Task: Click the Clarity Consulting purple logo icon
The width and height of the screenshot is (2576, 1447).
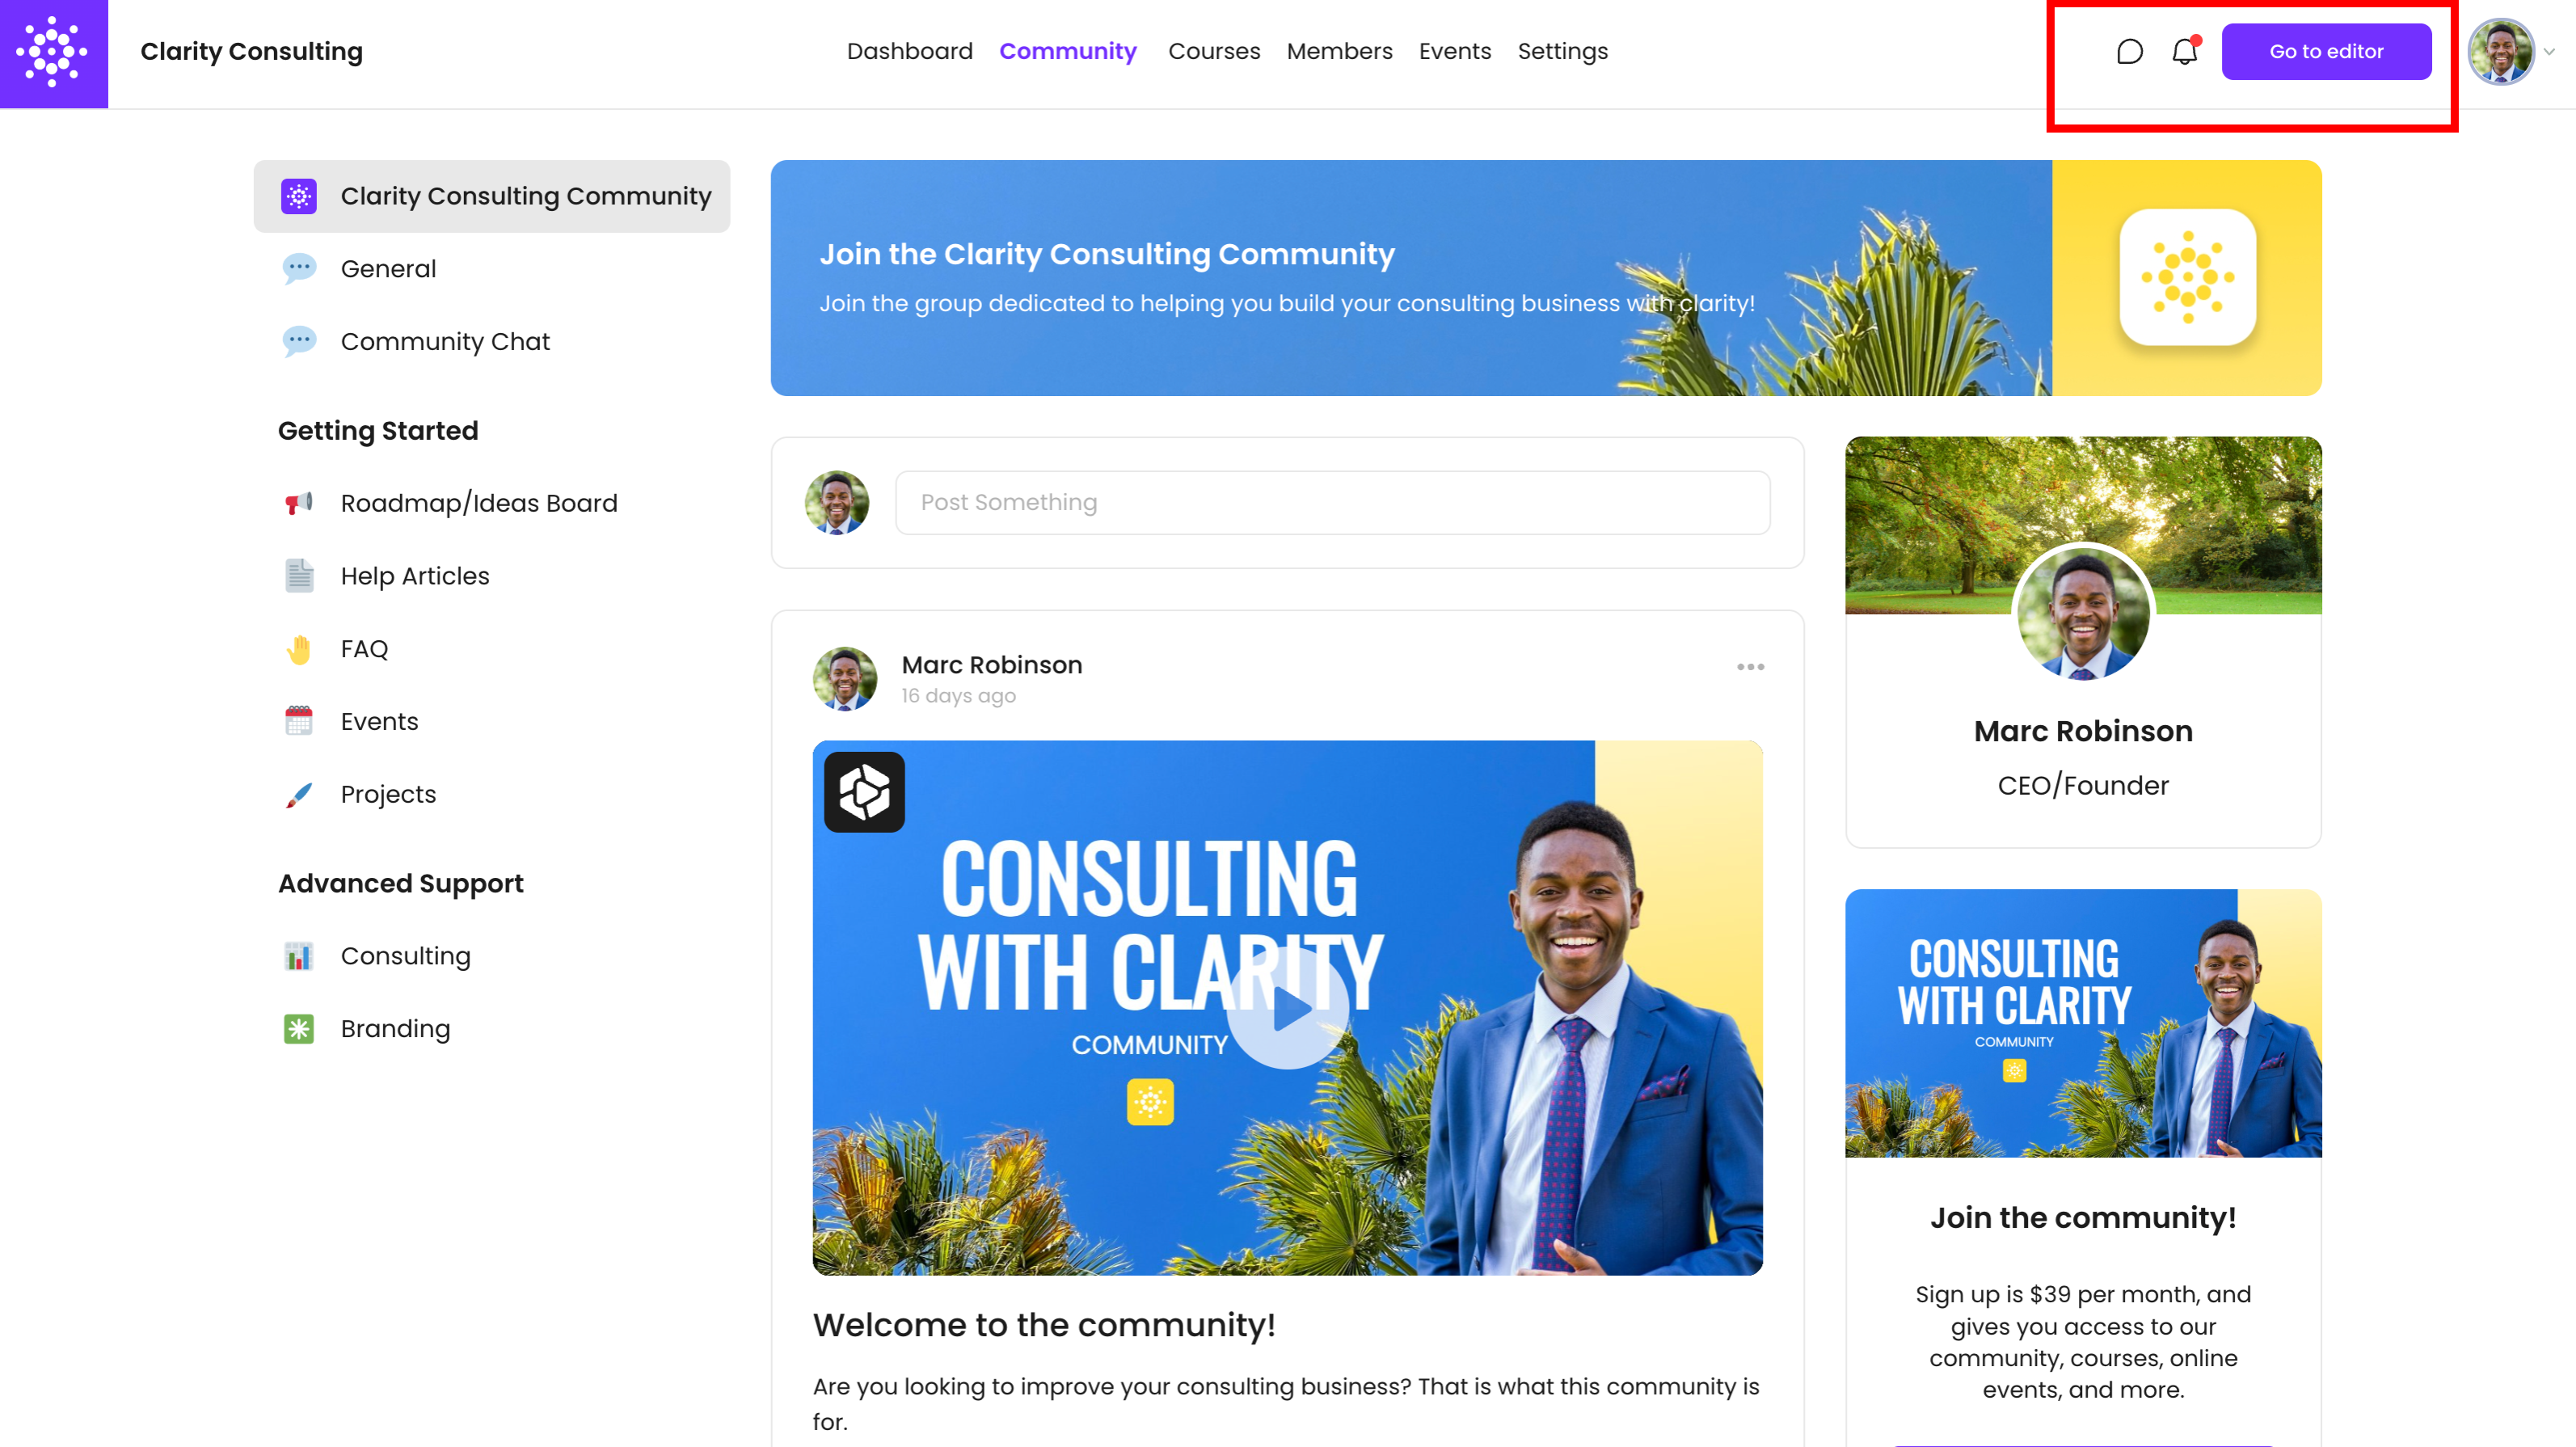Action: (54, 53)
